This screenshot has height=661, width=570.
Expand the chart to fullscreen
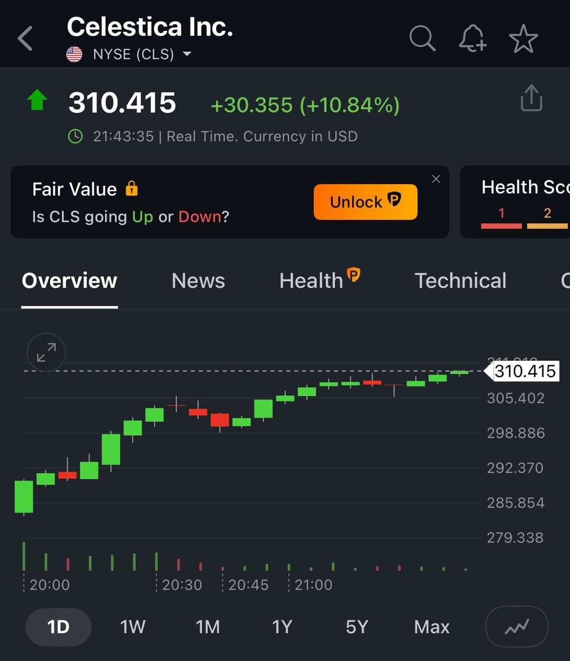(46, 353)
